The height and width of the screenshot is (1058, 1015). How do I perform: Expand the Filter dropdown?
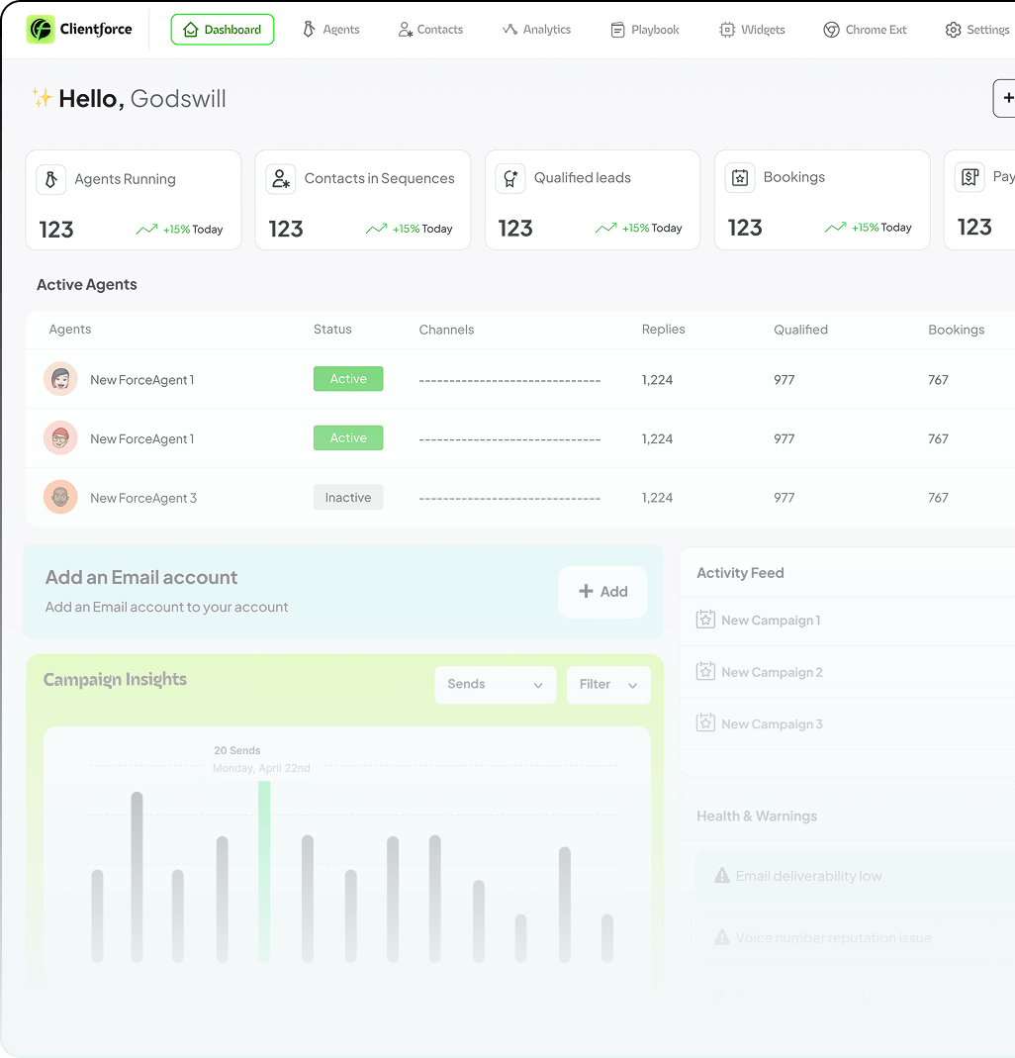point(607,684)
